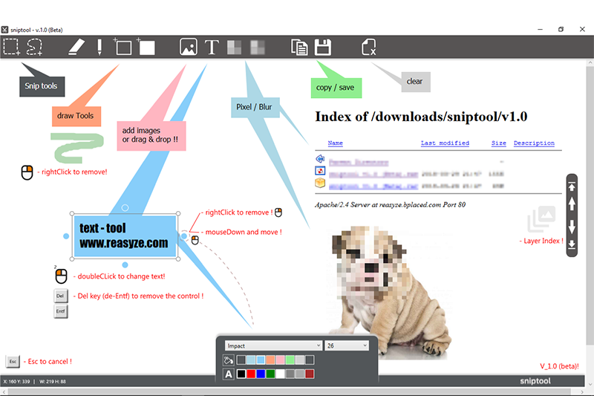Click the 'Layer Index !' red label
Viewport: 594px width, 396px height.
point(541,241)
